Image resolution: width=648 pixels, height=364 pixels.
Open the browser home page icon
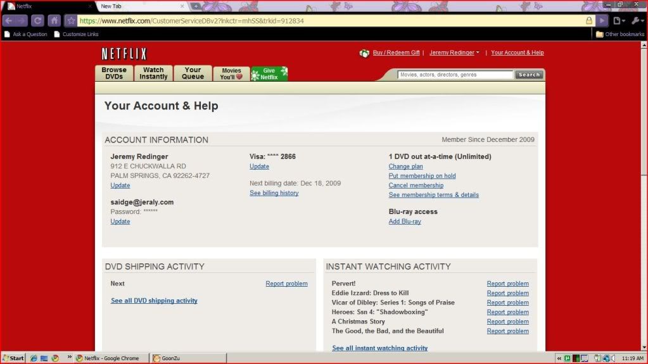pos(54,21)
